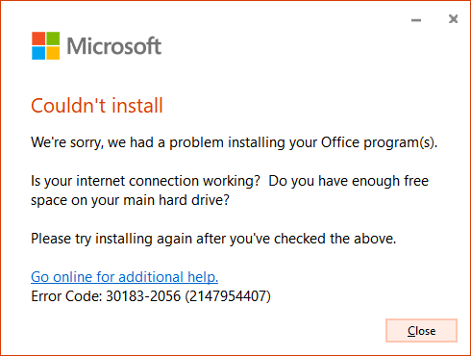Click the green square in Microsoft logo
Image resolution: width=471 pixels, height=356 pixels.
(53, 38)
